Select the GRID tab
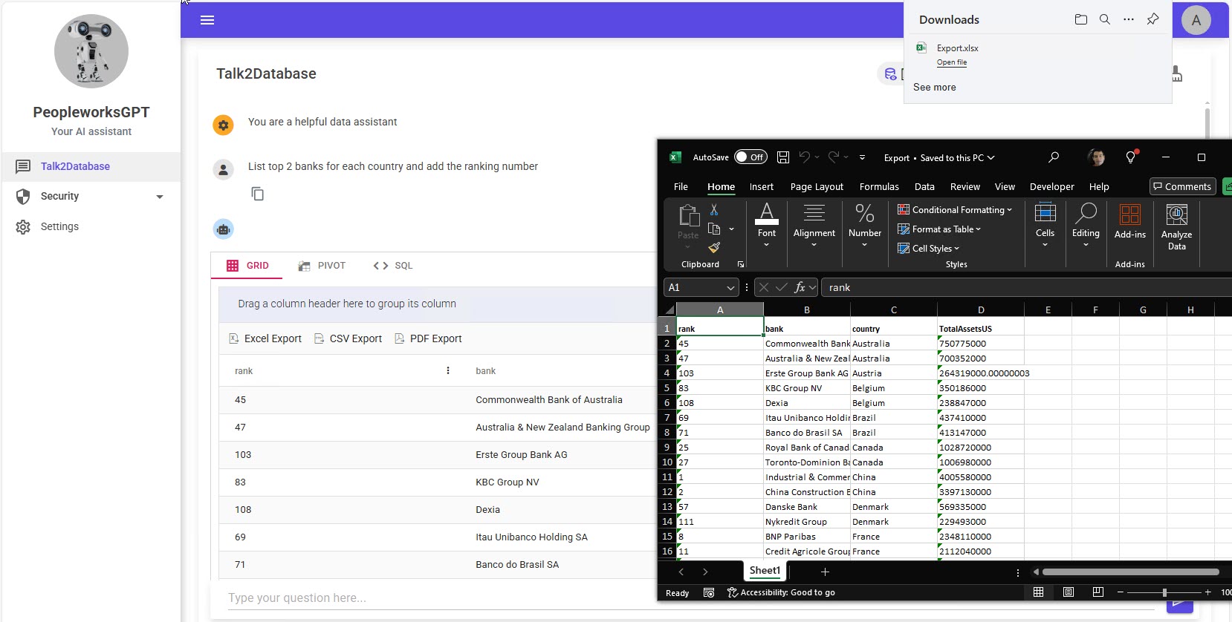This screenshot has width=1232, height=622. pyautogui.click(x=247, y=266)
